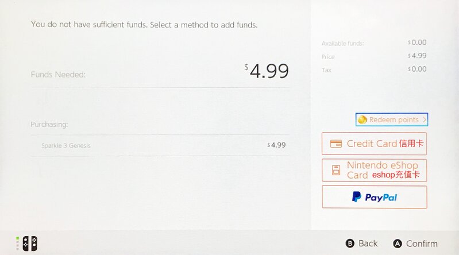Open the Redeem points option
Viewport: 459px width, 255px height.
pyautogui.click(x=392, y=119)
